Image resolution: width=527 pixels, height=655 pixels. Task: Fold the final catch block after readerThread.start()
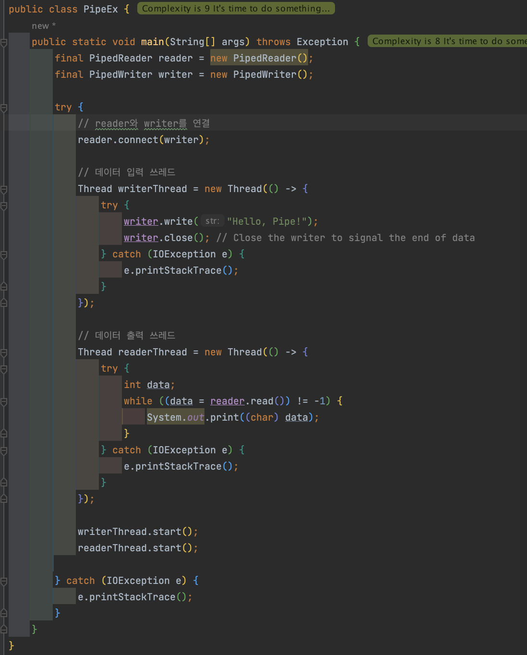(x=4, y=581)
